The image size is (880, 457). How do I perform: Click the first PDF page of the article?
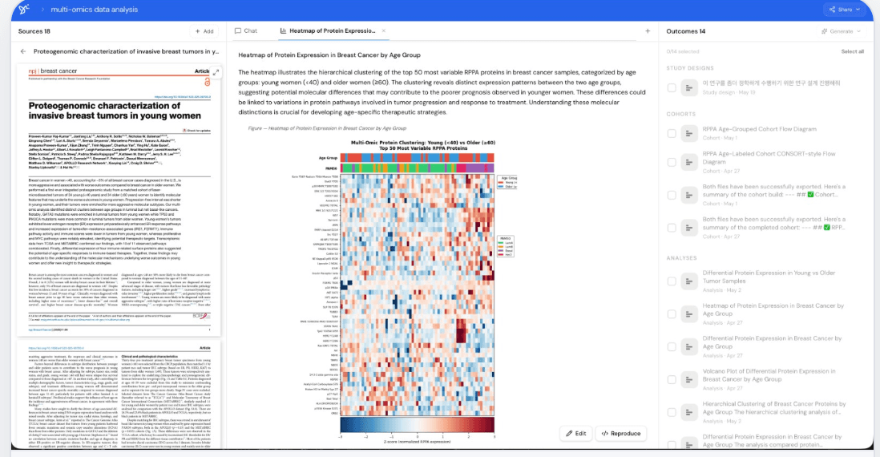119,200
